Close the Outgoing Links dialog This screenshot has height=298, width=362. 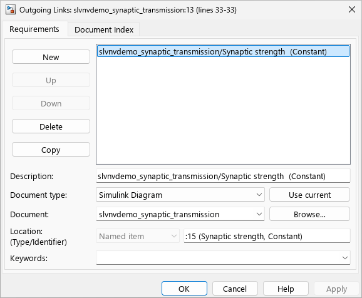[x=351, y=9]
